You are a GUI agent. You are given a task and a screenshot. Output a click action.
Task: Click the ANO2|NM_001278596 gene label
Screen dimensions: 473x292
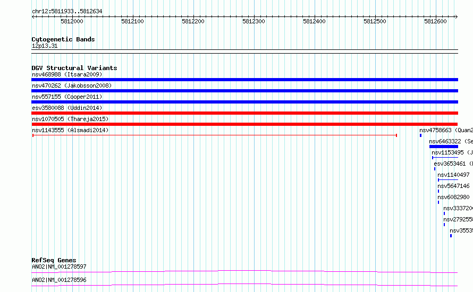pos(59,280)
